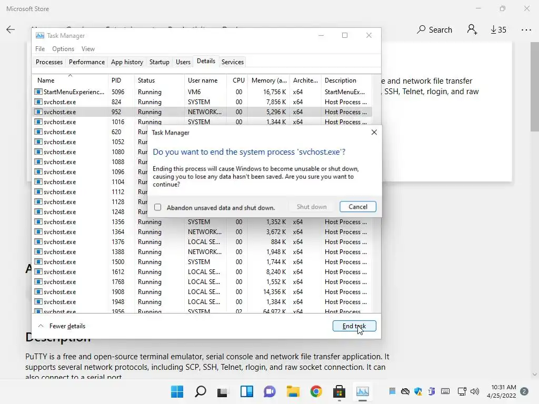Viewport: 539px width, 404px height.
Task: Sort by the Status column header
Action: pos(159,80)
